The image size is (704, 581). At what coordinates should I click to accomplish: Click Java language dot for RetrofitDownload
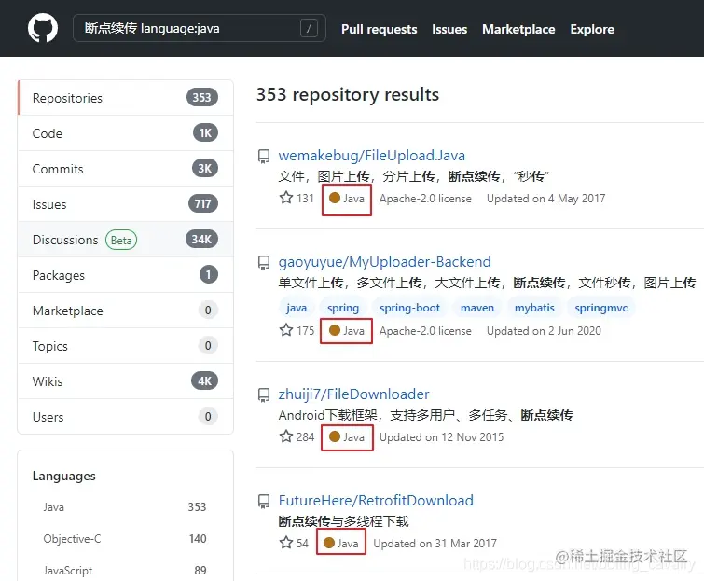tap(329, 543)
